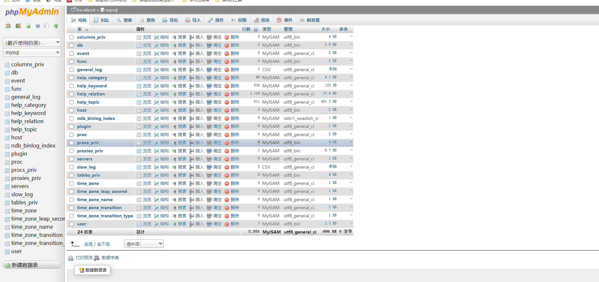The width and height of the screenshot is (599, 282).
Task: Open the 事件 events tab
Action: [285, 20]
